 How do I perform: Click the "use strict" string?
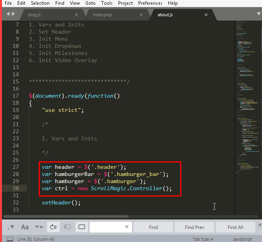(x=61, y=110)
